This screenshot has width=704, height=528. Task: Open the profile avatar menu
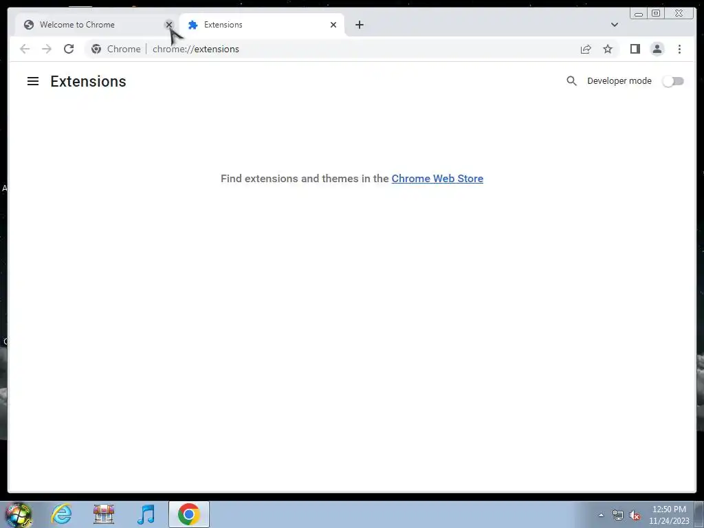657,49
